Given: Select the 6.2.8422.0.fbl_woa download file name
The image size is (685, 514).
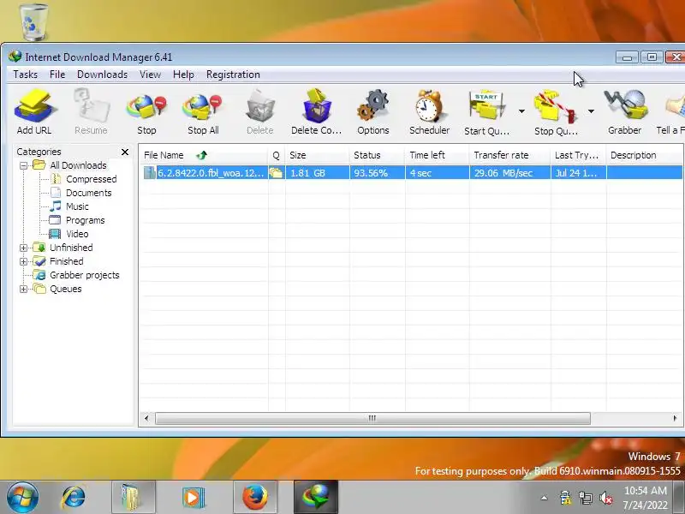Looking at the screenshot, I should pos(211,173).
